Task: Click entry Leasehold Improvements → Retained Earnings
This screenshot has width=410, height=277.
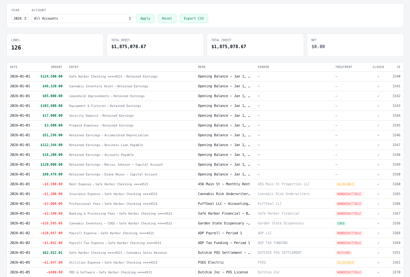Action: coord(107,96)
